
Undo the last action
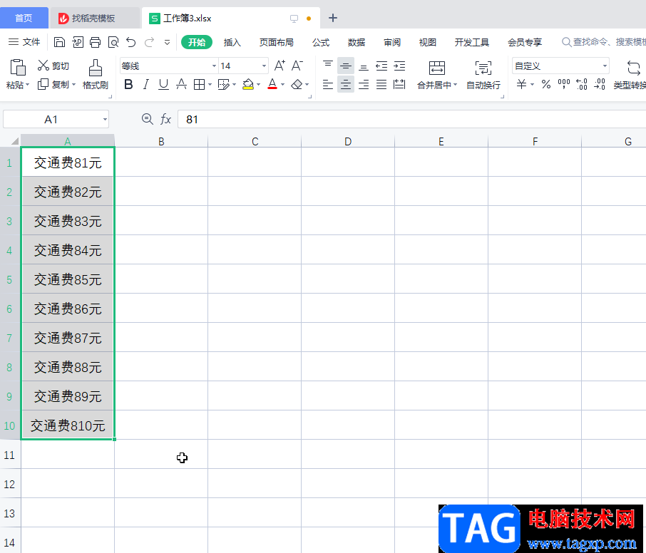131,42
